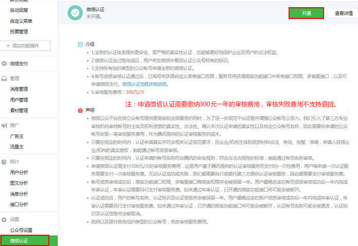This screenshot has width=358, height=246.
Task: Click the green 开通 button
Action: (306, 13)
